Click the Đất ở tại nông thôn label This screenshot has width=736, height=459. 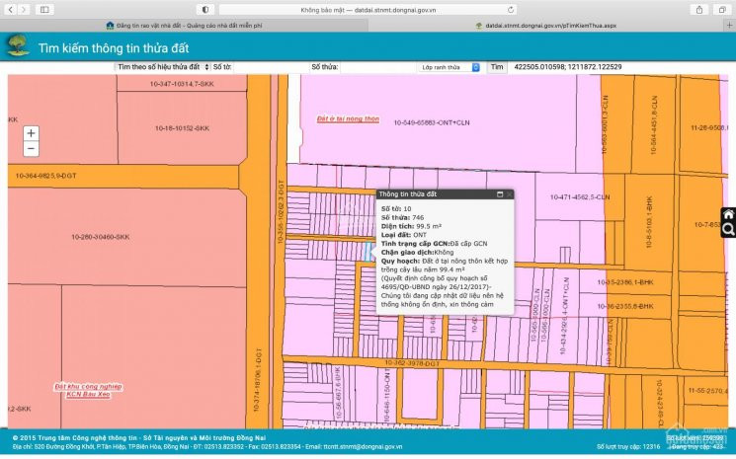pyautogui.click(x=348, y=118)
